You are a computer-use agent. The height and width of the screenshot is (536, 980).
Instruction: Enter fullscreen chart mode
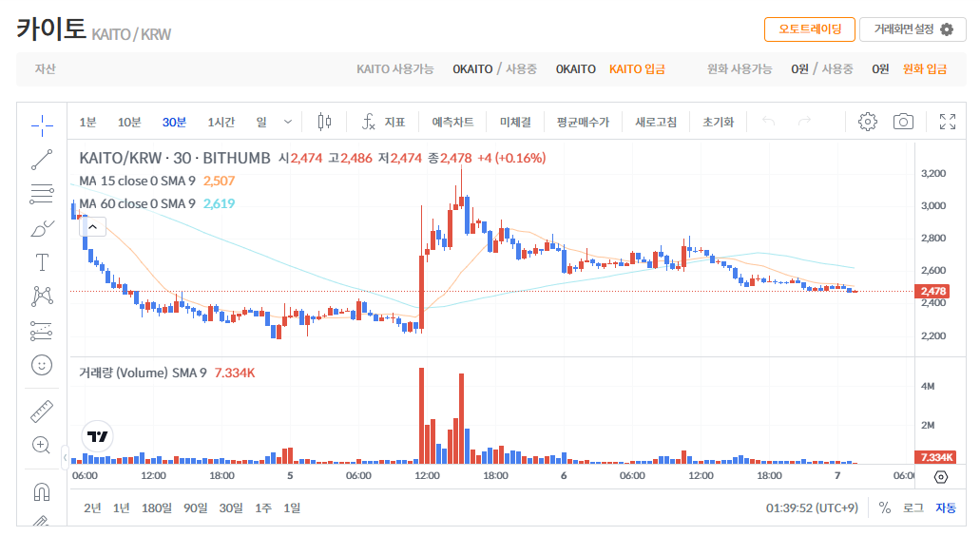948,122
